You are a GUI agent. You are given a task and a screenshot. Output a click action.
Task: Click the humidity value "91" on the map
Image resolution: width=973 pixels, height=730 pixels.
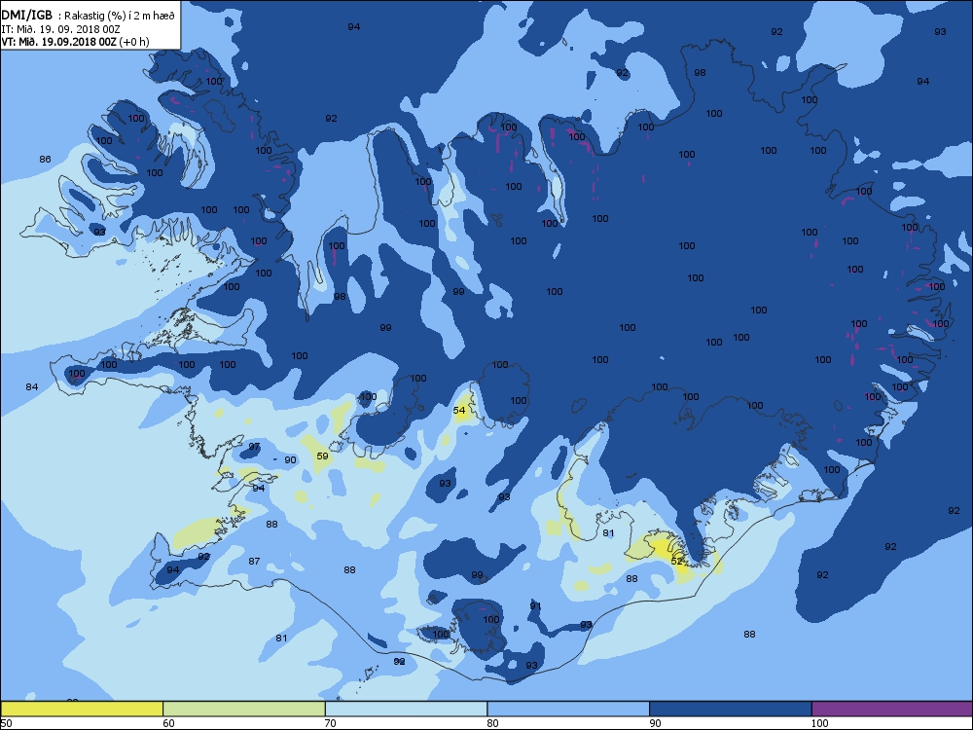[535, 605]
